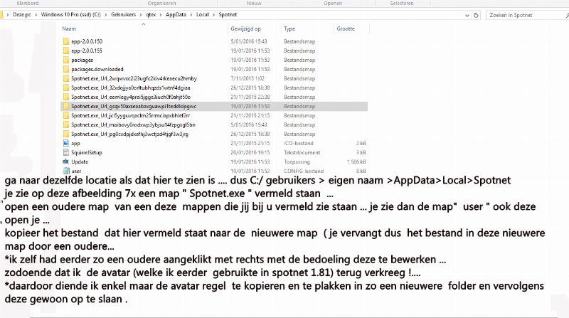
Task: Select folder icon of Spotnet.exe_Url_2wqwvxc2i23ugfc2kiv4rkeaecu2hmby
Action: click(x=66, y=78)
